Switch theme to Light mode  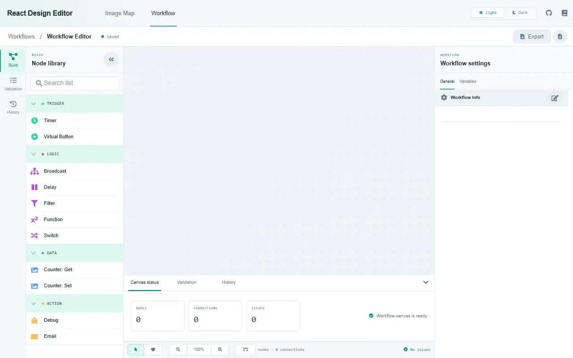click(x=487, y=13)
